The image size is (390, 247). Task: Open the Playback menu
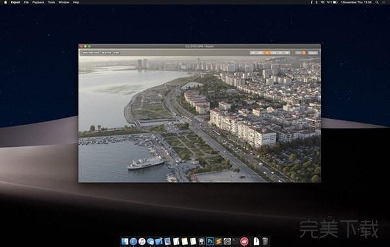pos(38,2)
